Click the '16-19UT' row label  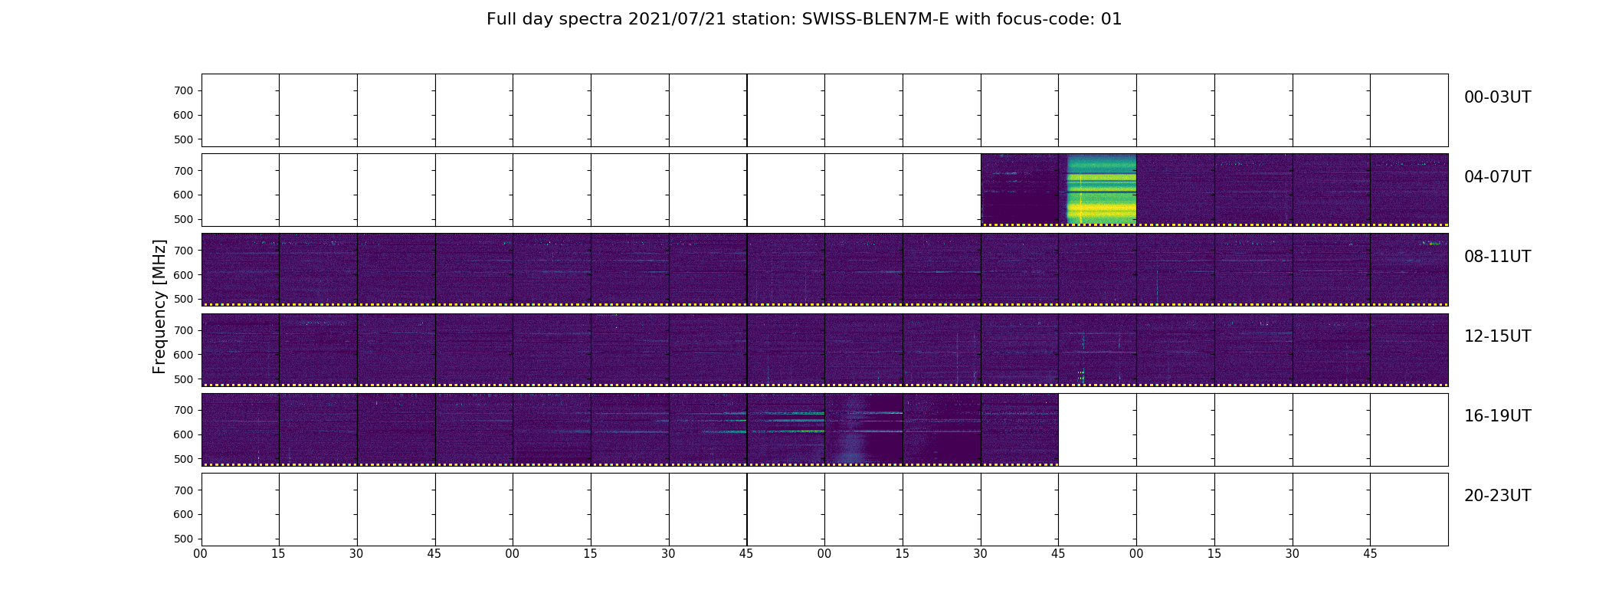click(x=1497, y=416)
